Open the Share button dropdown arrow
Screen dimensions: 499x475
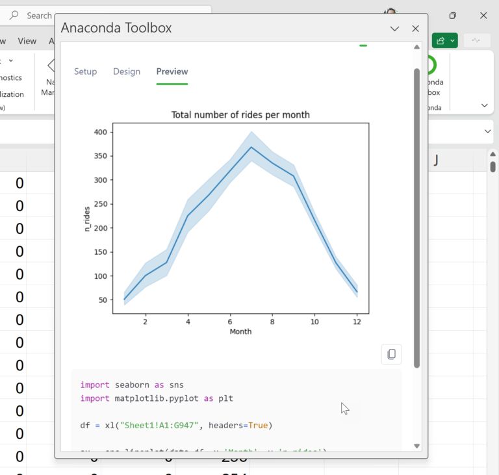(452, 41)
